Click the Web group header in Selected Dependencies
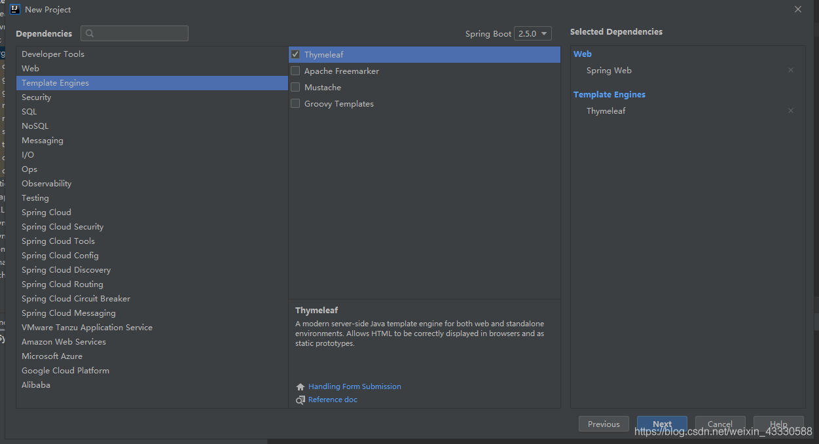 coord(583,54)
